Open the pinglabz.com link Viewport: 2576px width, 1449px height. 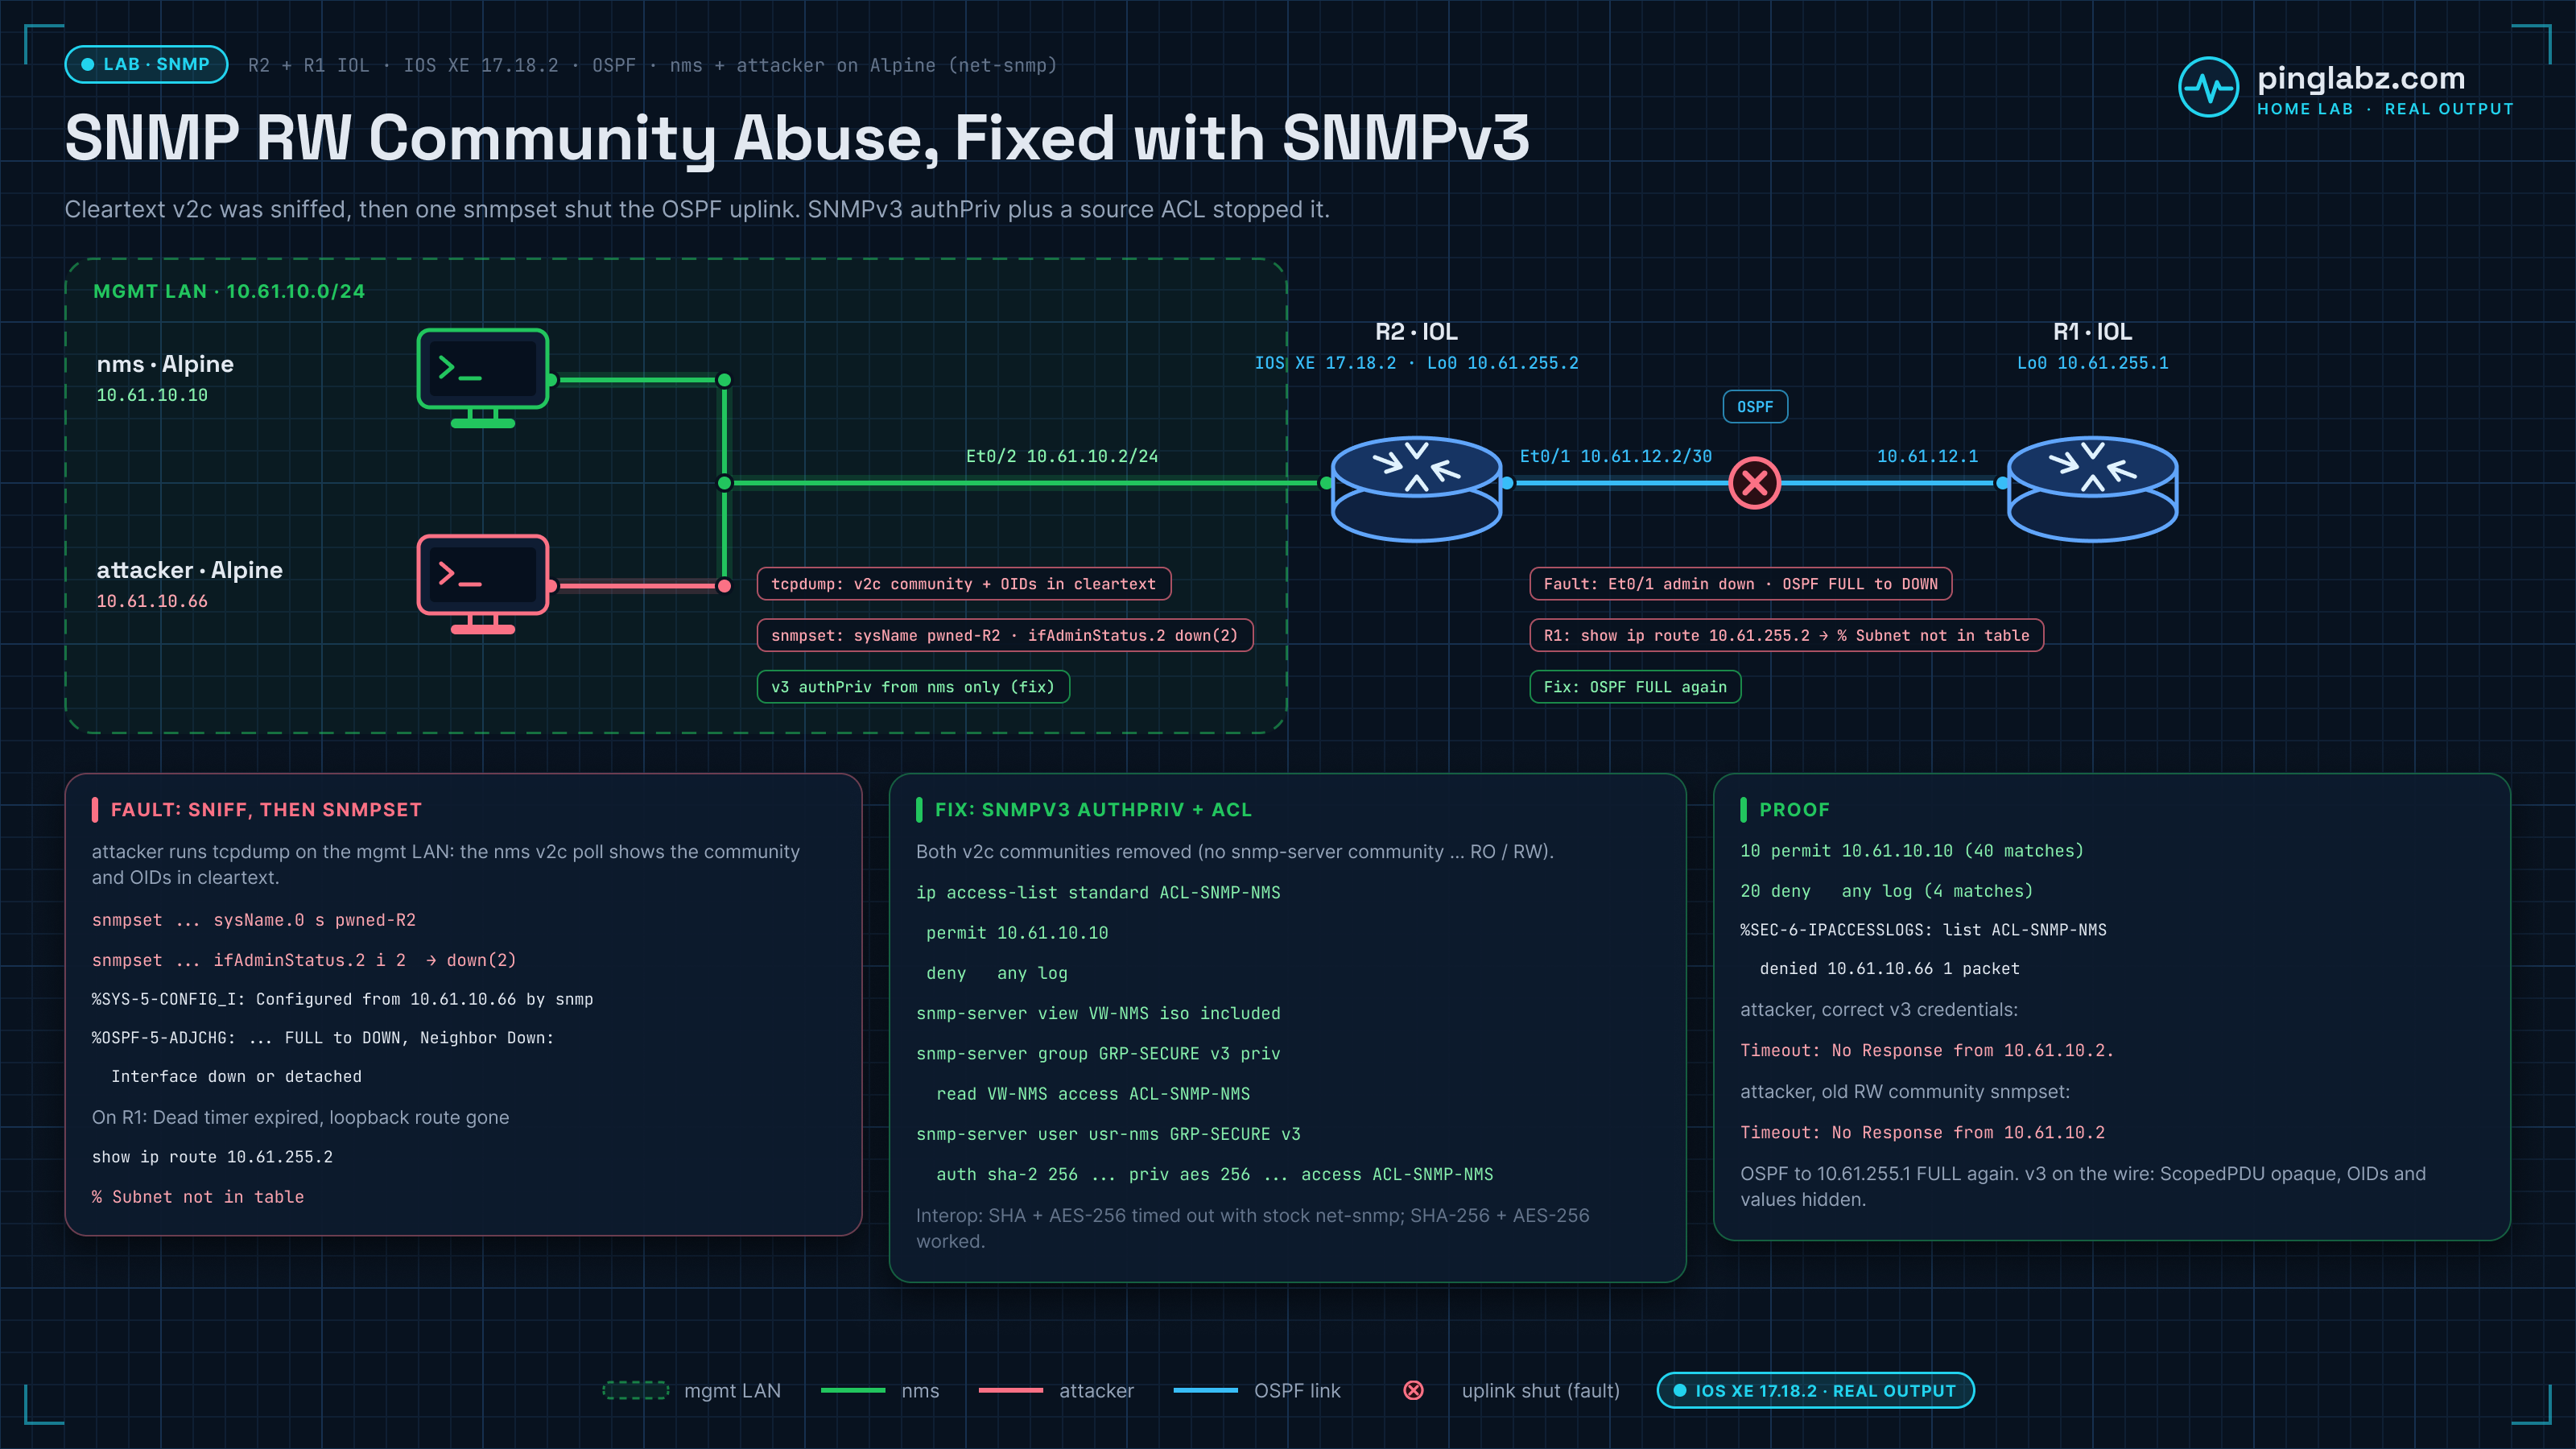pos(2360,78)
